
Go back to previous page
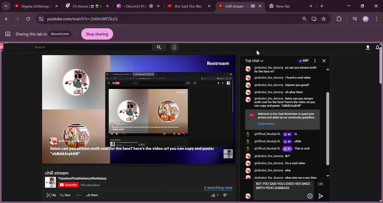coord(6,19)
